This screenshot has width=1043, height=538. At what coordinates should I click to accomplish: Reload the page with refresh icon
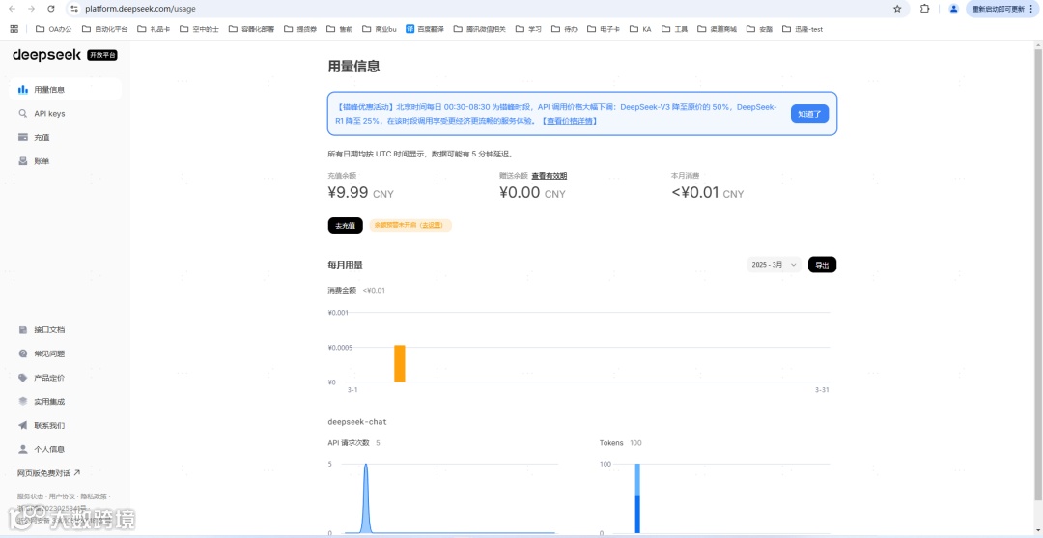click(51, 9)
